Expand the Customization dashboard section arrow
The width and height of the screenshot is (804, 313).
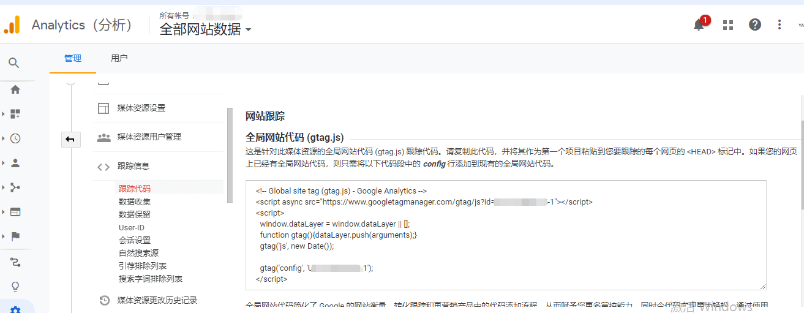coord(3,114)
